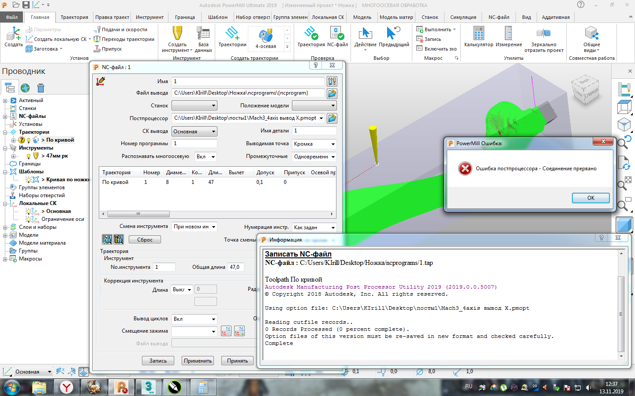Browse for the Файл вывода output path
The width and height of the screenshot is (635, 396).
(x=332, y=93)
